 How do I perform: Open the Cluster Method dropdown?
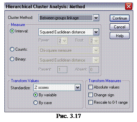coord(96,18)
